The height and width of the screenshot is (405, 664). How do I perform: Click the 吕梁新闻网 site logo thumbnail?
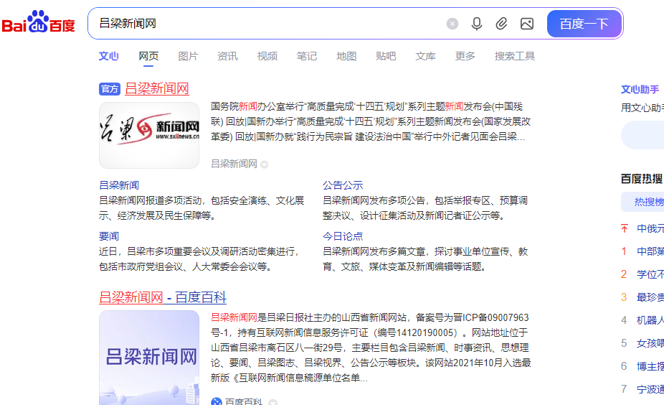[x=149, y=135]
